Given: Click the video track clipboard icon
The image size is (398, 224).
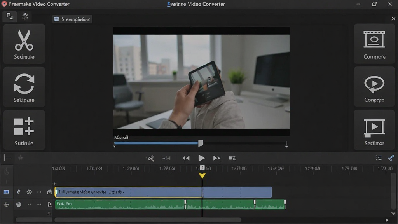Looking at the screenshot, I should 49,192.
